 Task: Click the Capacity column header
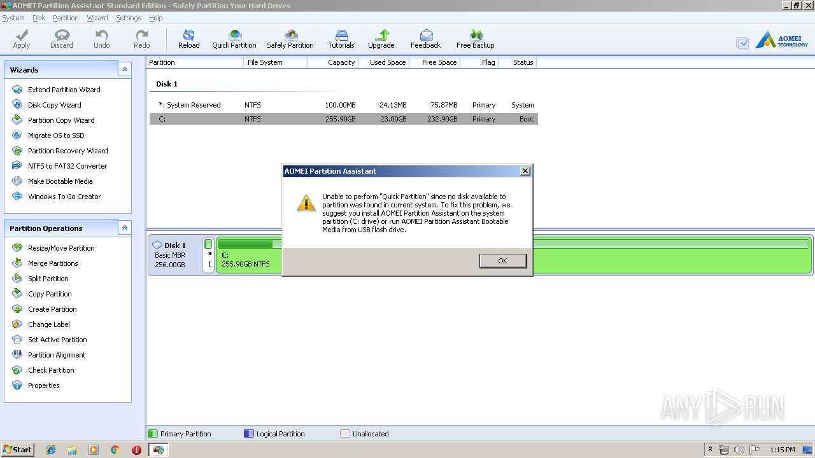[x=332, y=62]
